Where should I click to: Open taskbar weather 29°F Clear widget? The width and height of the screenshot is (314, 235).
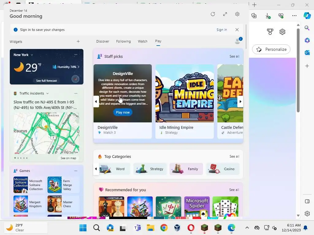click(x=26, y=228)
